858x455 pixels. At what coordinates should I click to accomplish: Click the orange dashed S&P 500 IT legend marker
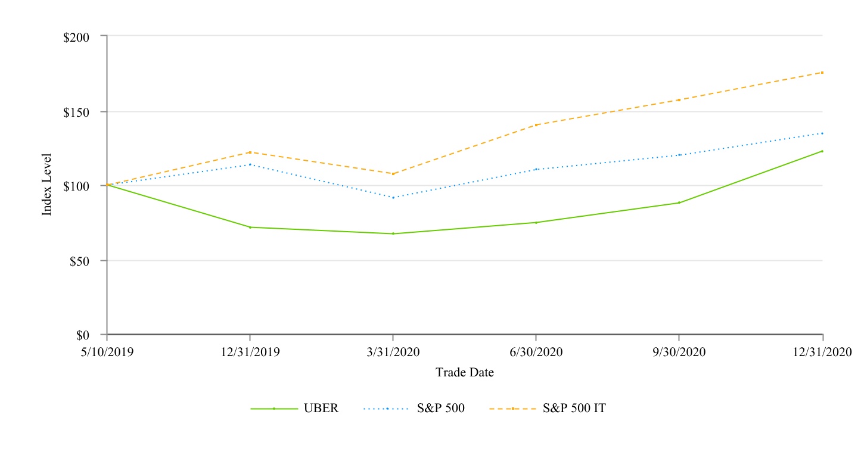click(512, 409)
